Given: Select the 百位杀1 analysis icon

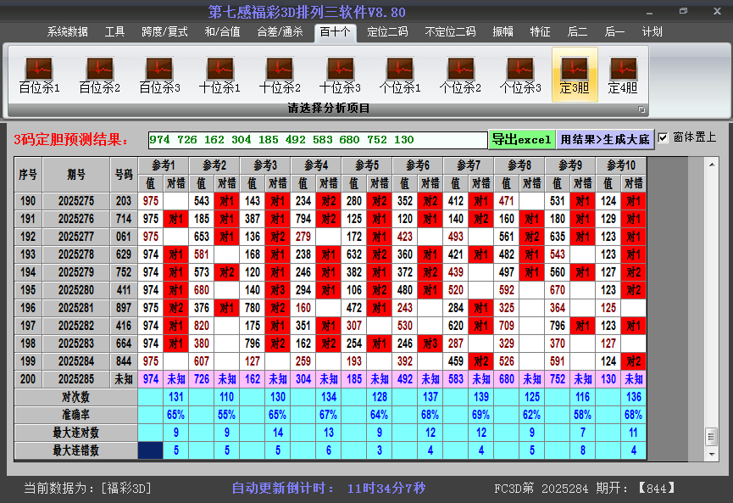Looking at the screenshot, I should (x=39, y=75).
